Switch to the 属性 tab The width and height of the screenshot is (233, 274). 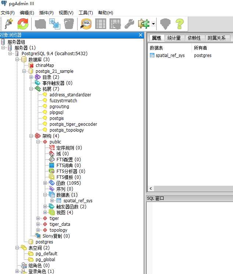tap(157, 38)
